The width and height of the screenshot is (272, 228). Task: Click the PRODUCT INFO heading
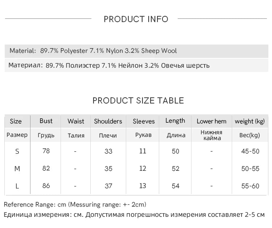tap(136, 19)
